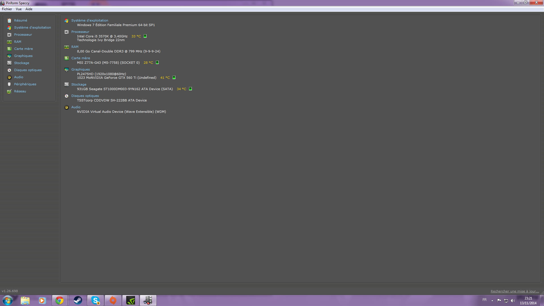Click the hard drive temperature indicator
544x306 pixels.
click(190, 89)
